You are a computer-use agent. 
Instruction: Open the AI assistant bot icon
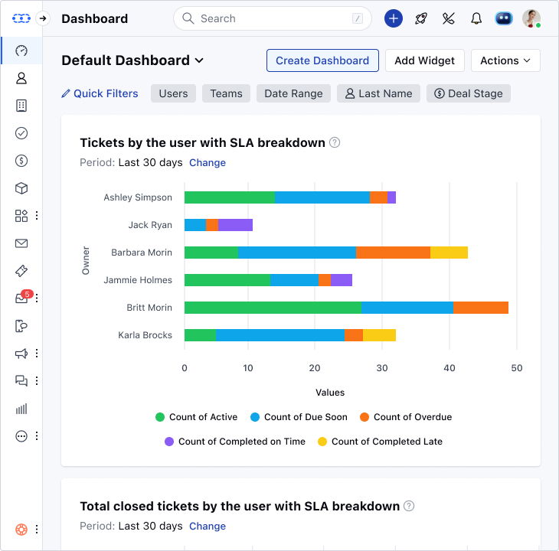coord(504,18)
